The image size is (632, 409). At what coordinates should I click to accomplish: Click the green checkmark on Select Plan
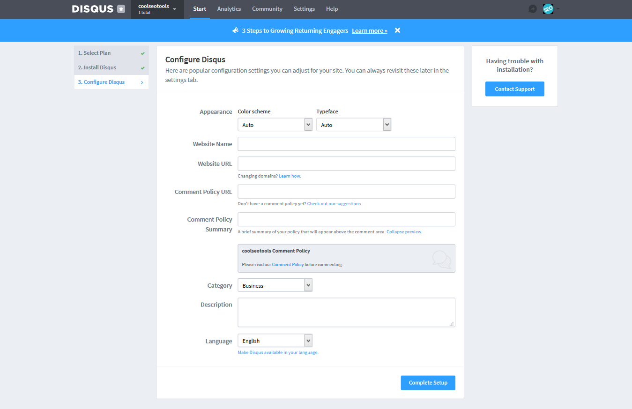coord(142,53)
